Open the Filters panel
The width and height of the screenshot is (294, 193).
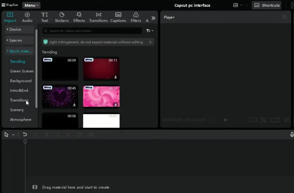coord(136,17)
